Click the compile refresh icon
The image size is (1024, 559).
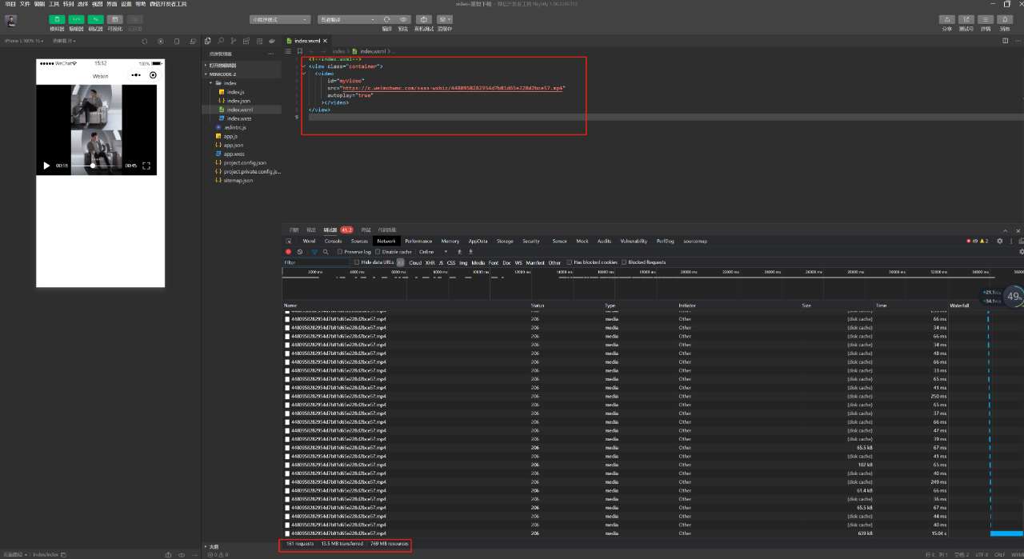pyautogui.click(x=387, y=19)
